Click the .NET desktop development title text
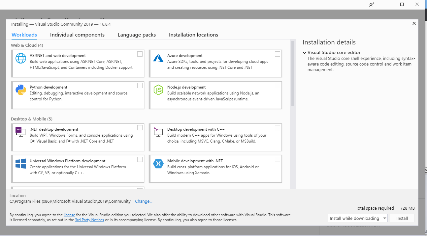The image size is (427, 236). point(54,129)
